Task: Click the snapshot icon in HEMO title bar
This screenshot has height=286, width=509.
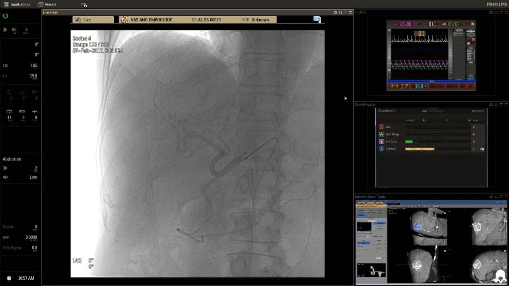Action: 491,12
